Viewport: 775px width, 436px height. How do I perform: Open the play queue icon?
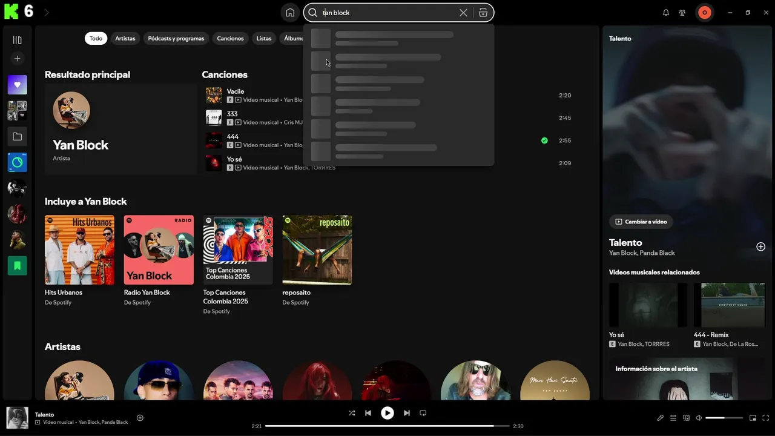(x=673, y=418)
